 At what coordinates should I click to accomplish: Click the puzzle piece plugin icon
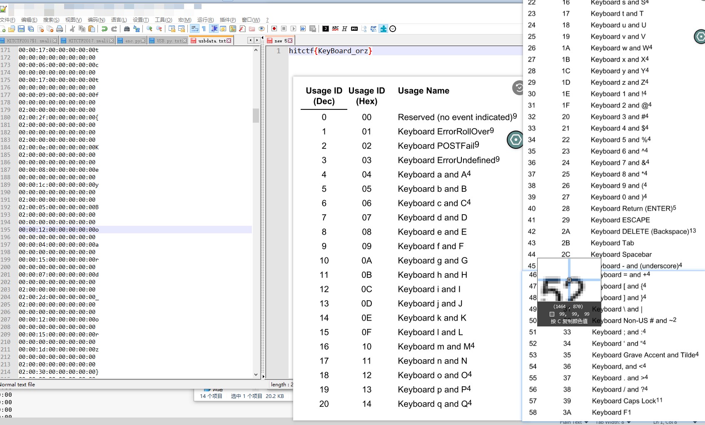point(383,29)
